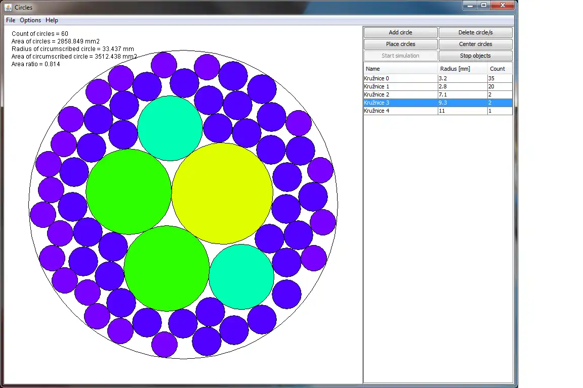Click the Stop objects button
This screenshot has width=583, height=388.
(x=476, y=56)
